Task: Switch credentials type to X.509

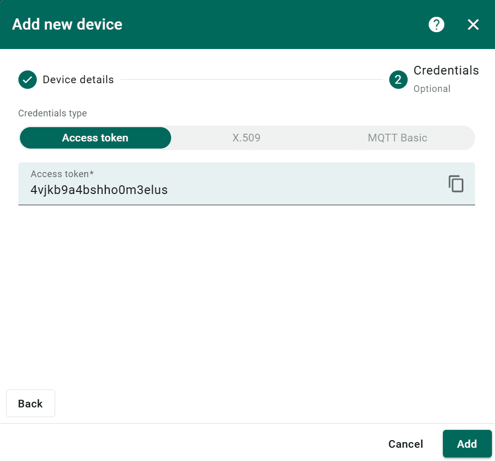Action: click(246, 138)
